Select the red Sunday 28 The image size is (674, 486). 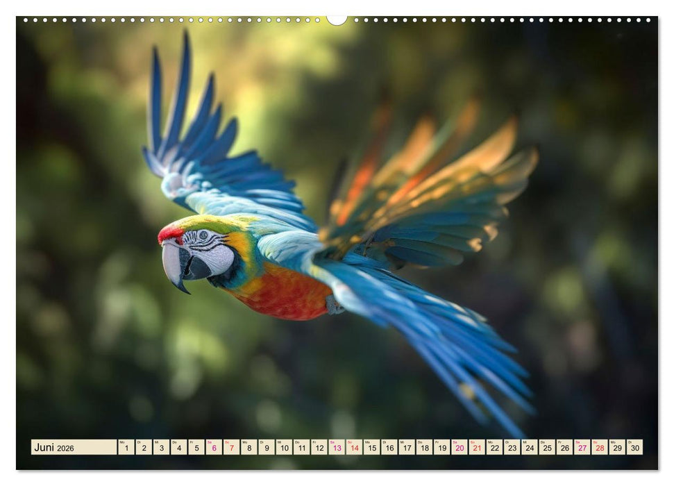click(x=600, y=449)
